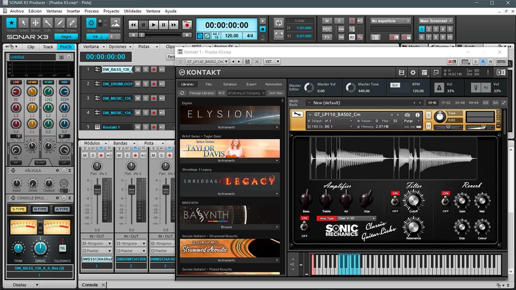This screenshot has width=516, height=290.
Task: Solo track DW_DRUMLOOP
Action: point(145,84)
